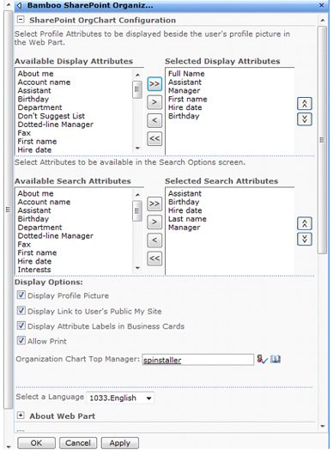Click the Cancel button
The height and width of the screenshot is (450, 333).
(78, 443)
